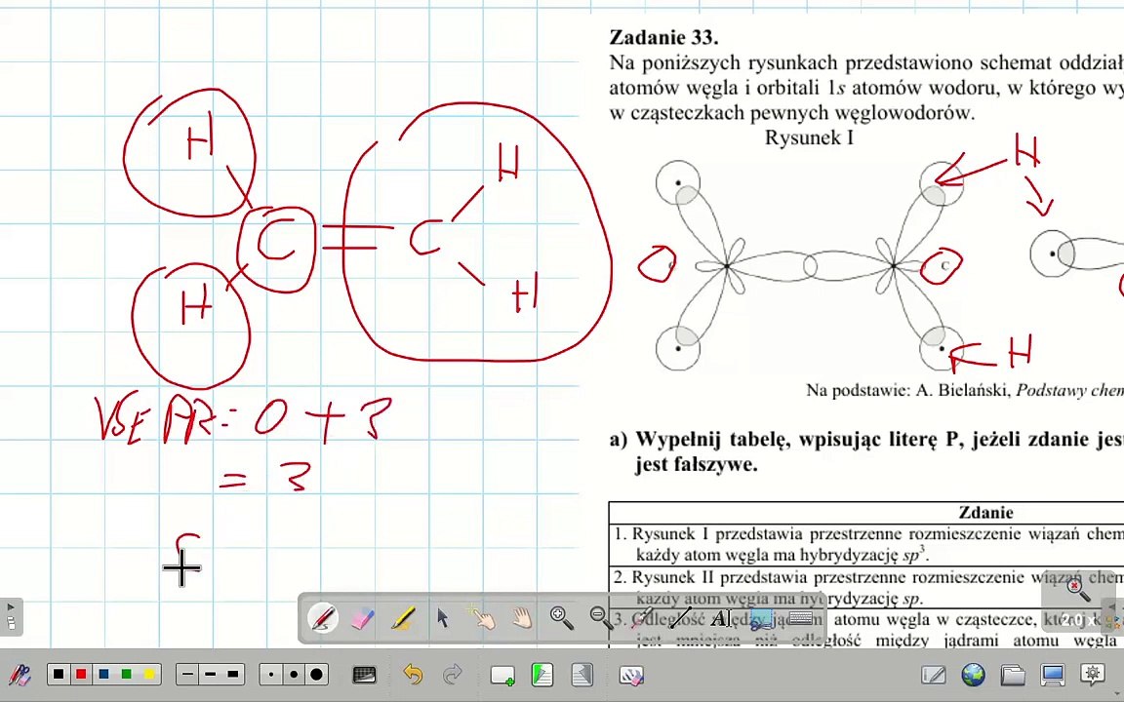Go to the green next-page icon
The image size is (1124, 702).
click(542, 674)
